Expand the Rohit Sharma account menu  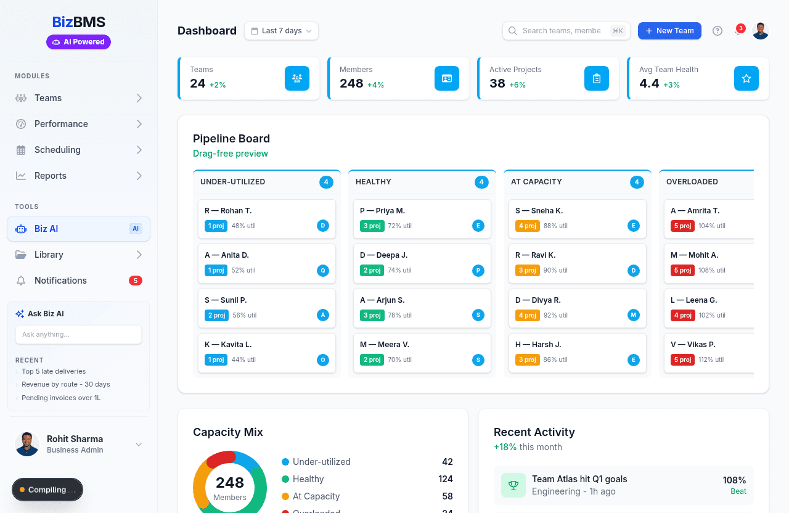pos(139,445)
